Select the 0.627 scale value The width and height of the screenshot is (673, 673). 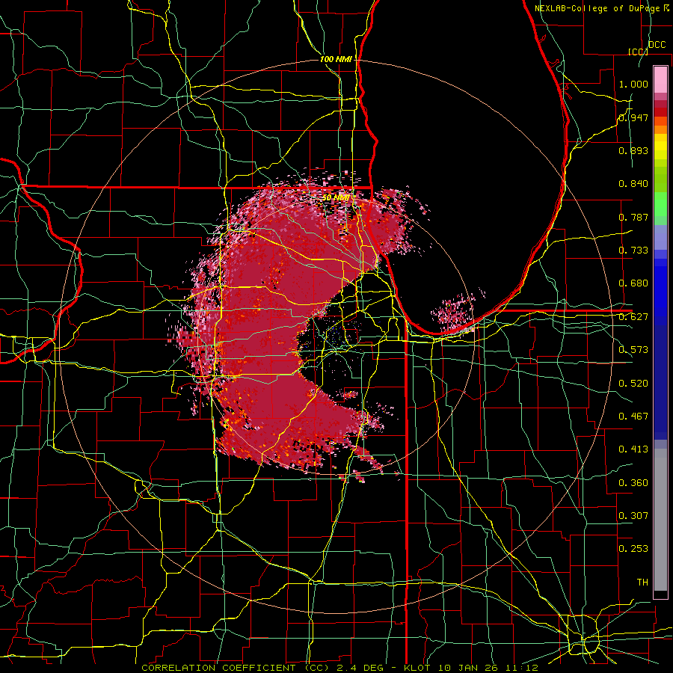[633, 317]
